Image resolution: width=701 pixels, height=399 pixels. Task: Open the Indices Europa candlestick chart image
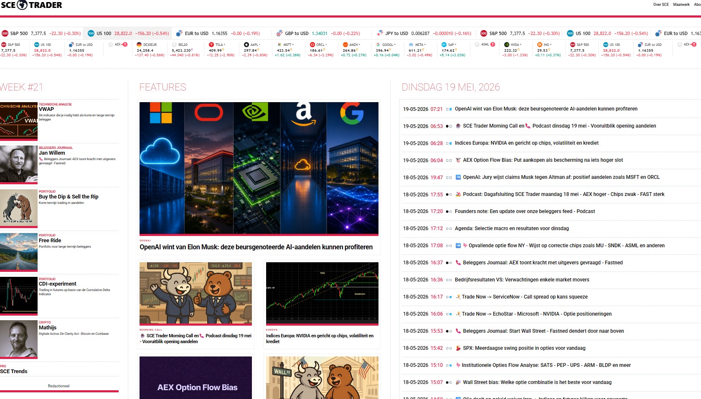click(322, 293)
